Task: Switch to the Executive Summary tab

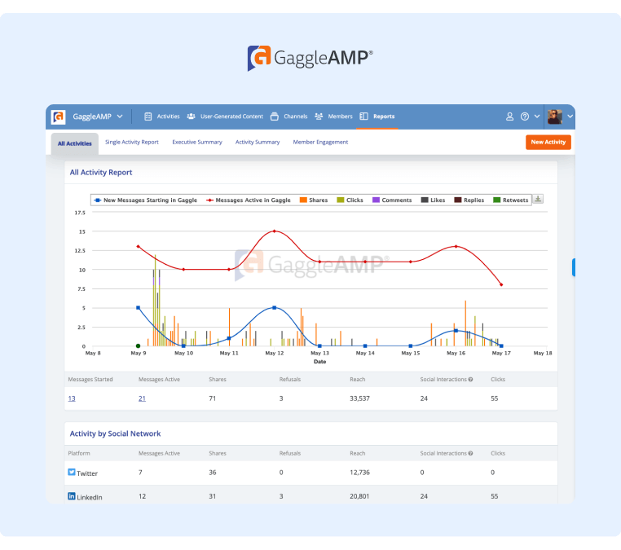Action: point(196,142)
